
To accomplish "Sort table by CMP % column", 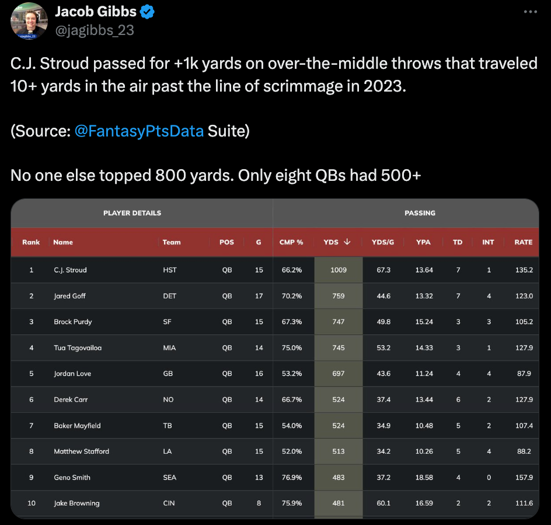I will click(x=291, y=242).
